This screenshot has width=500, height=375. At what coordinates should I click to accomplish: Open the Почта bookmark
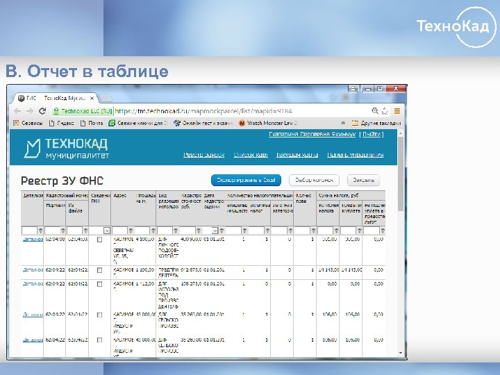92,123
